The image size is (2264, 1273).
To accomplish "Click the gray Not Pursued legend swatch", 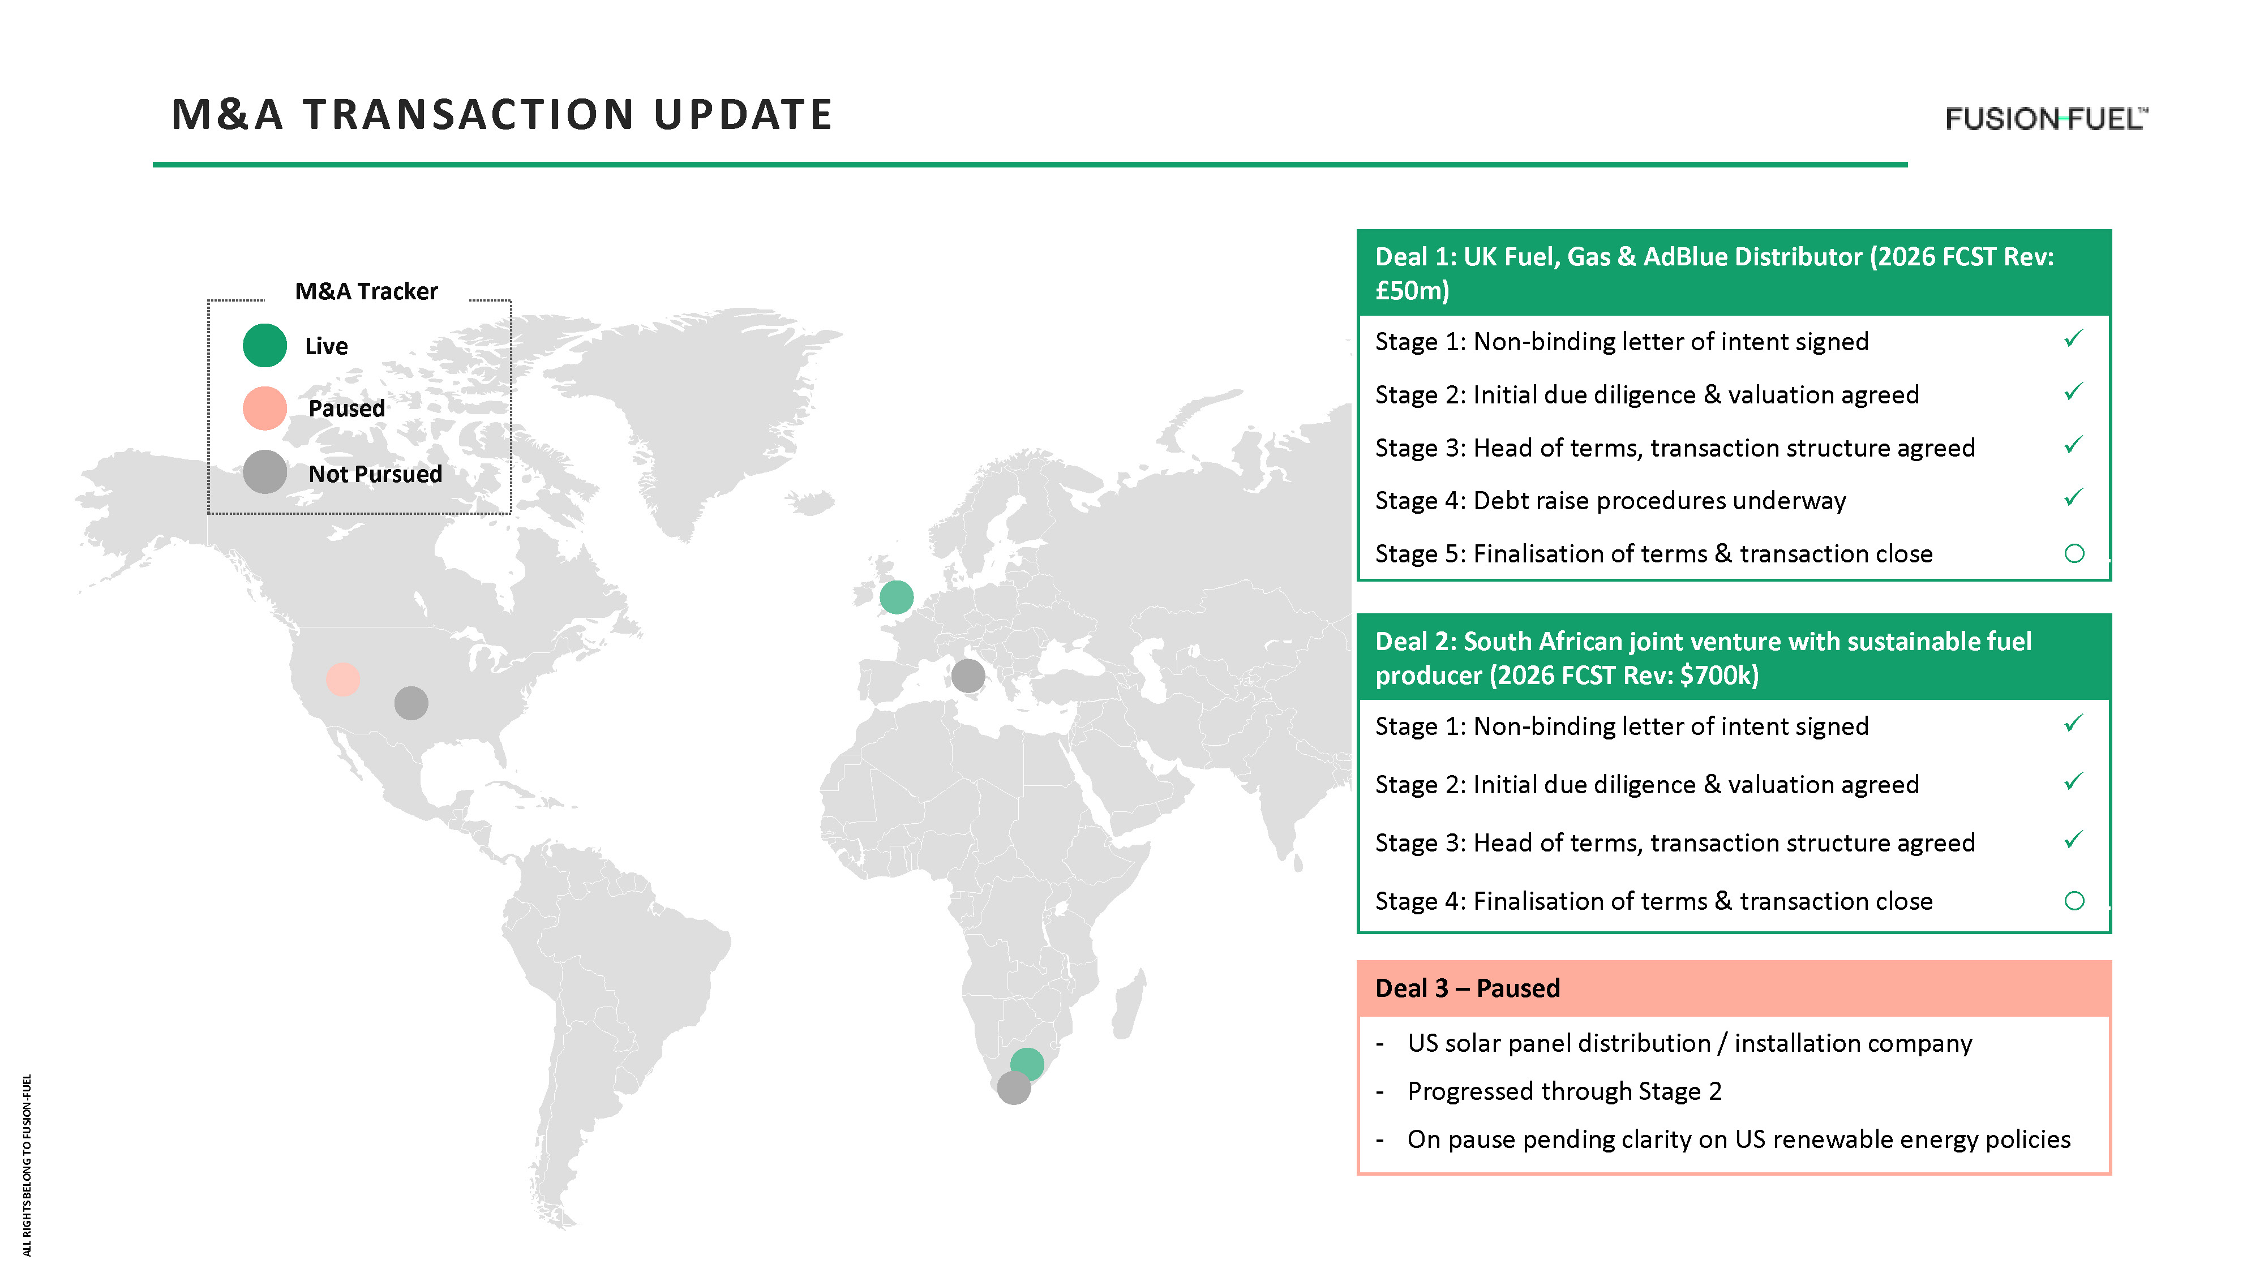I will pyautogui.click(x=264, y=472).
